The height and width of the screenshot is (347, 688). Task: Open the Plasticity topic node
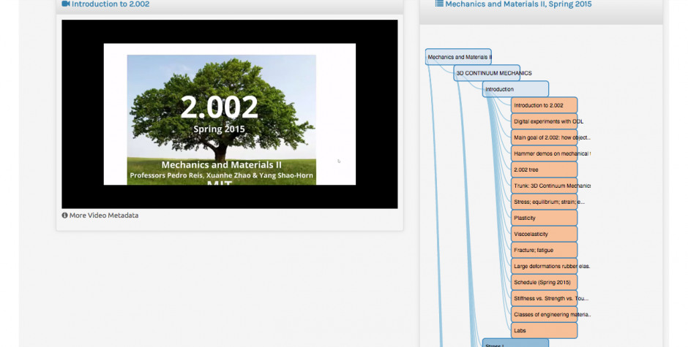pos(544,218)
